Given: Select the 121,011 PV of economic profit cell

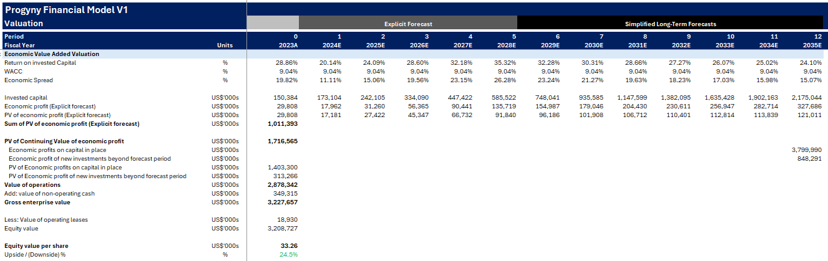Looking at the screenshot, I should tap(810, 115).
